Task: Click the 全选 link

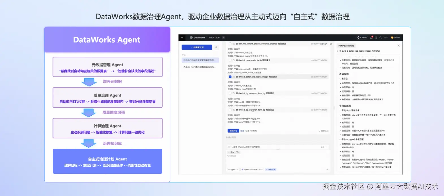Action: (242, 131)
